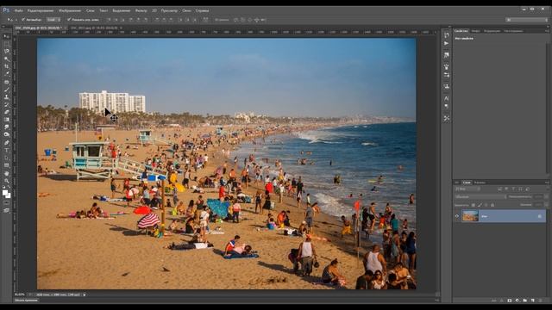Click Add layer mask icon
The image size is (552, 310).
510,301
